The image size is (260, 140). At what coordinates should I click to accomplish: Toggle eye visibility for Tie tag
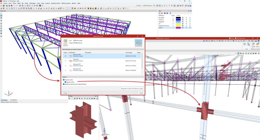click(186, 24)
